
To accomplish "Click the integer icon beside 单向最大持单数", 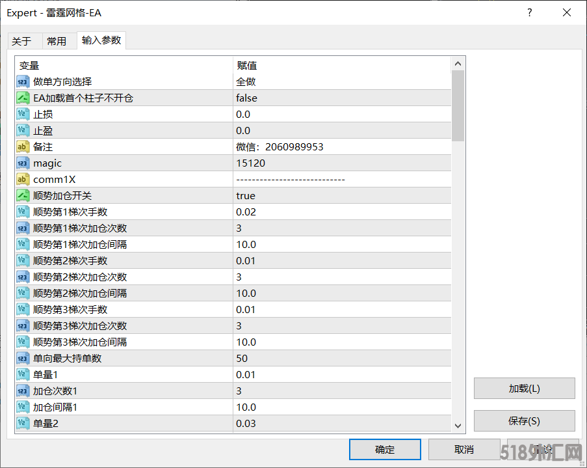I will point(23,359).
